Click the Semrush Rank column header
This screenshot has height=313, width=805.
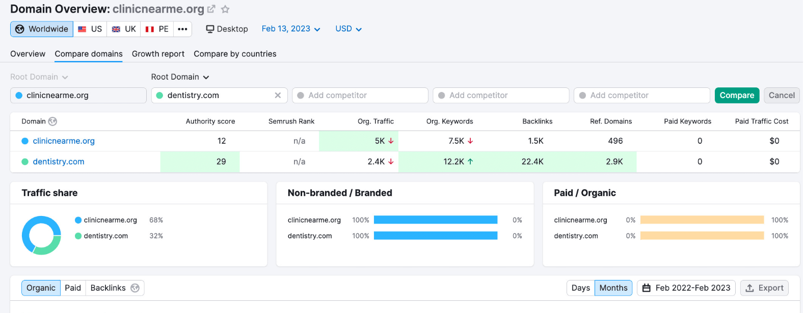point(291,121)
